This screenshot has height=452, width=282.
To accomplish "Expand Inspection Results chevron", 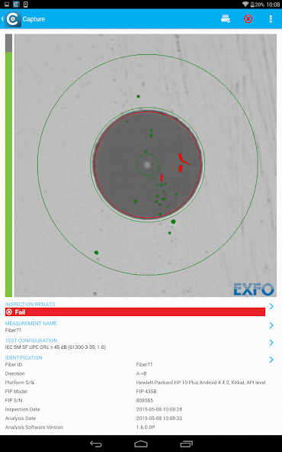I will tap(271, 306).
